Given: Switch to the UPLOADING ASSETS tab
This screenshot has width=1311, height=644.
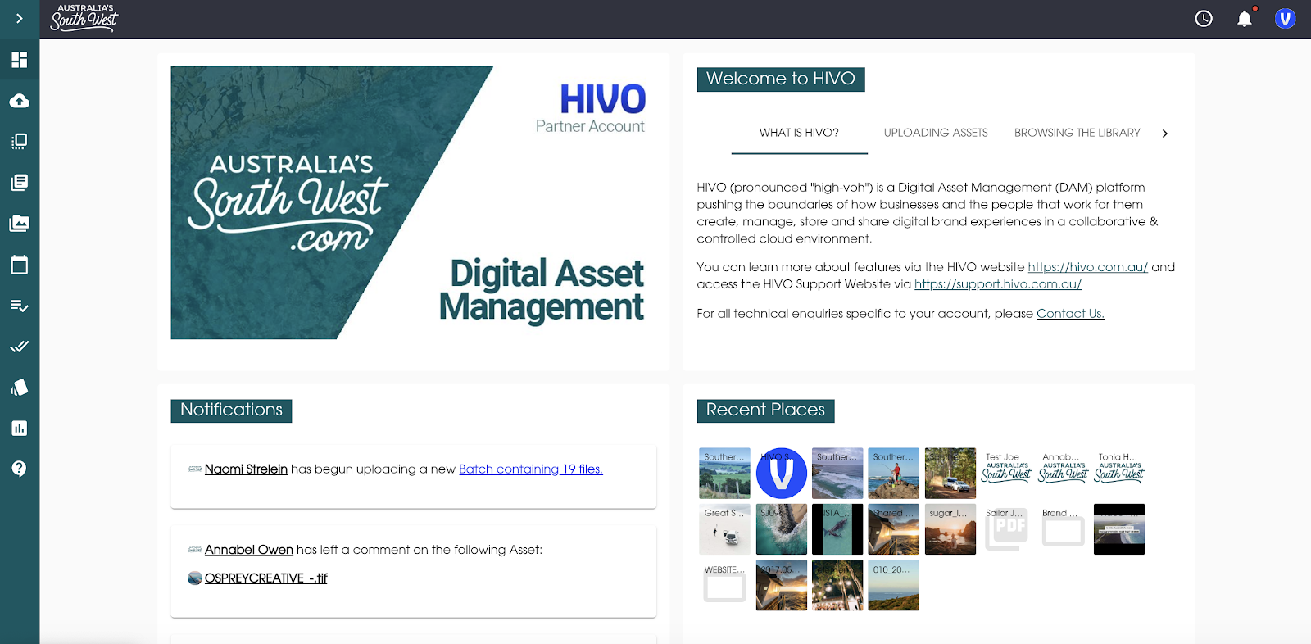Looking at the screenshot, I should (936, 133).
